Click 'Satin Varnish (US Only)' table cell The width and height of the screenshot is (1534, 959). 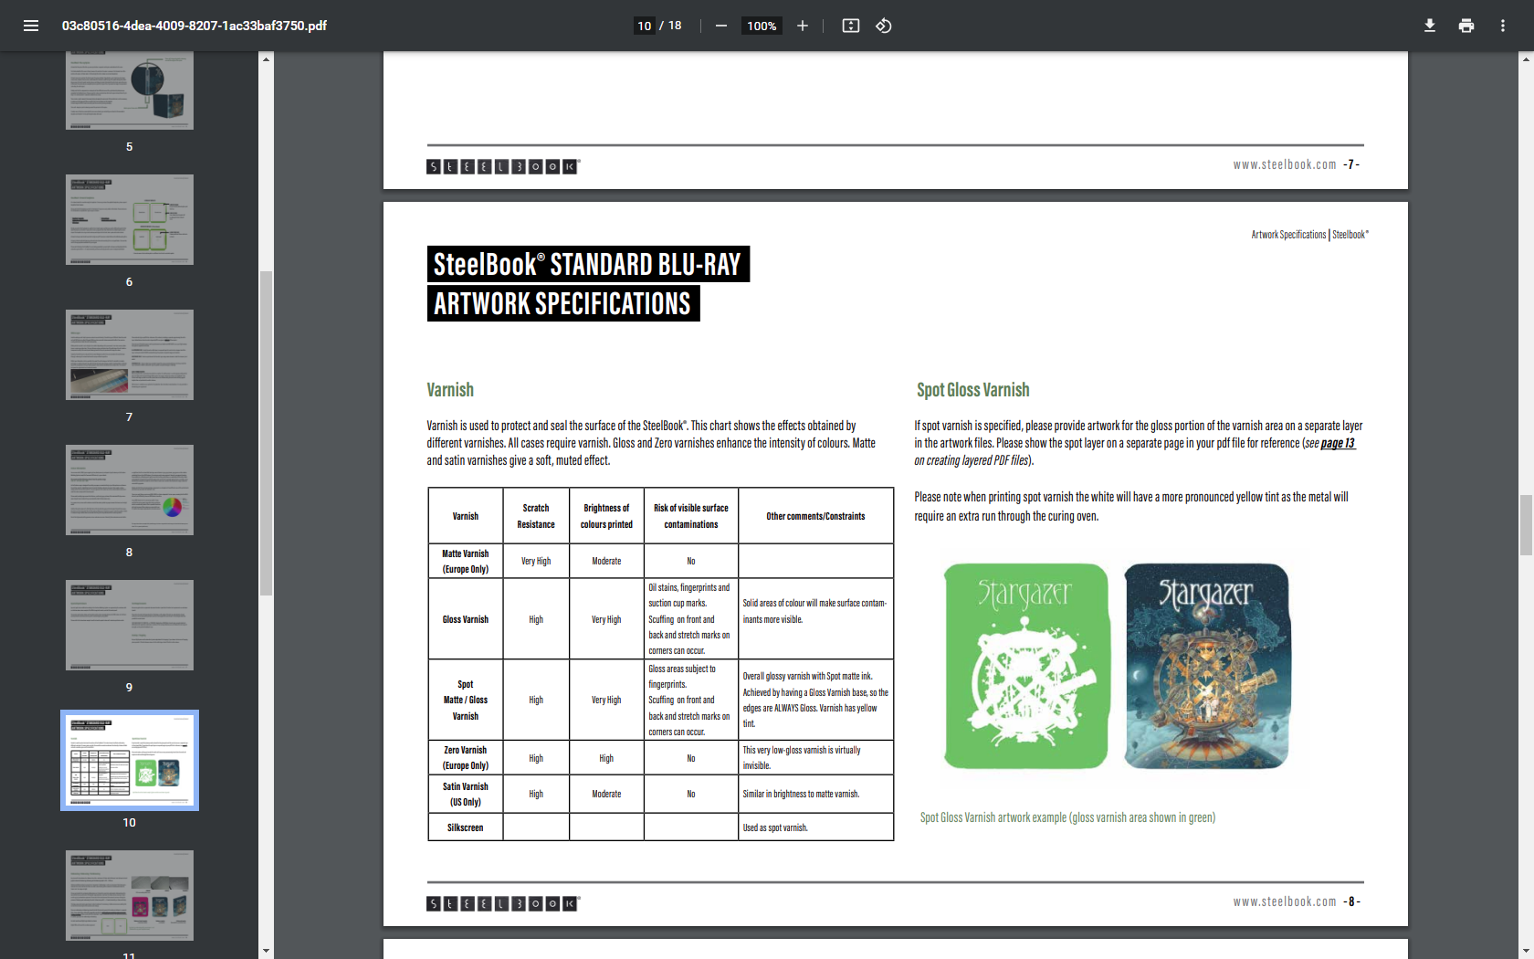click(x=466, y=794)
